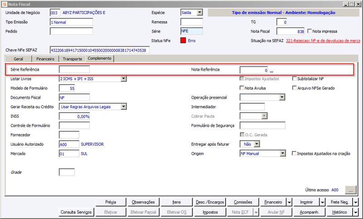Click the Frete Neg. button

point(339,202)
